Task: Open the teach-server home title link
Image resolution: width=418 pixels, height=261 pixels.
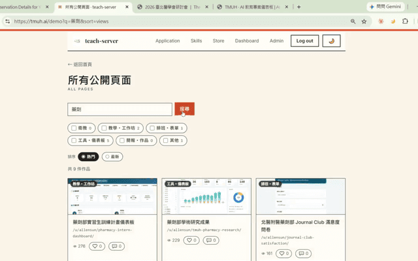Action: tap(102, 41)
